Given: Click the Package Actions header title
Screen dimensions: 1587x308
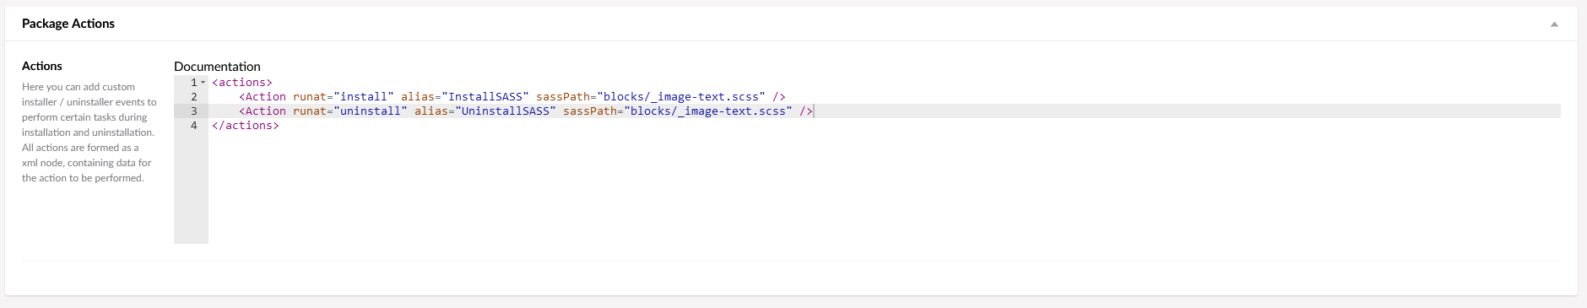Looking at the screenshot, I should click(68, 24).
